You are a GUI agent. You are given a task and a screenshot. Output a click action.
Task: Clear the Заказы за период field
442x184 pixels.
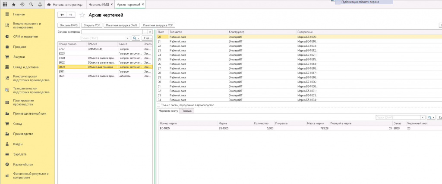tap(150, 32)
